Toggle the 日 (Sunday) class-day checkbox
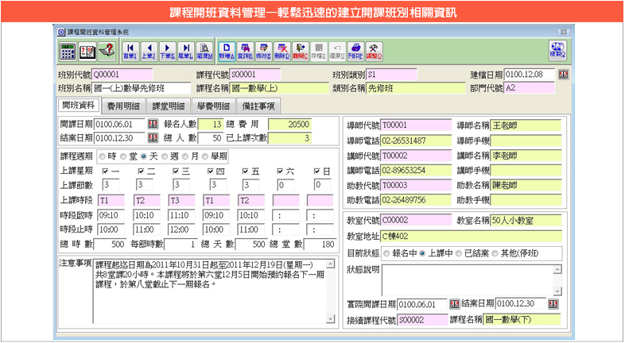This screenshot has width=625, height=343. click(318, 171)
